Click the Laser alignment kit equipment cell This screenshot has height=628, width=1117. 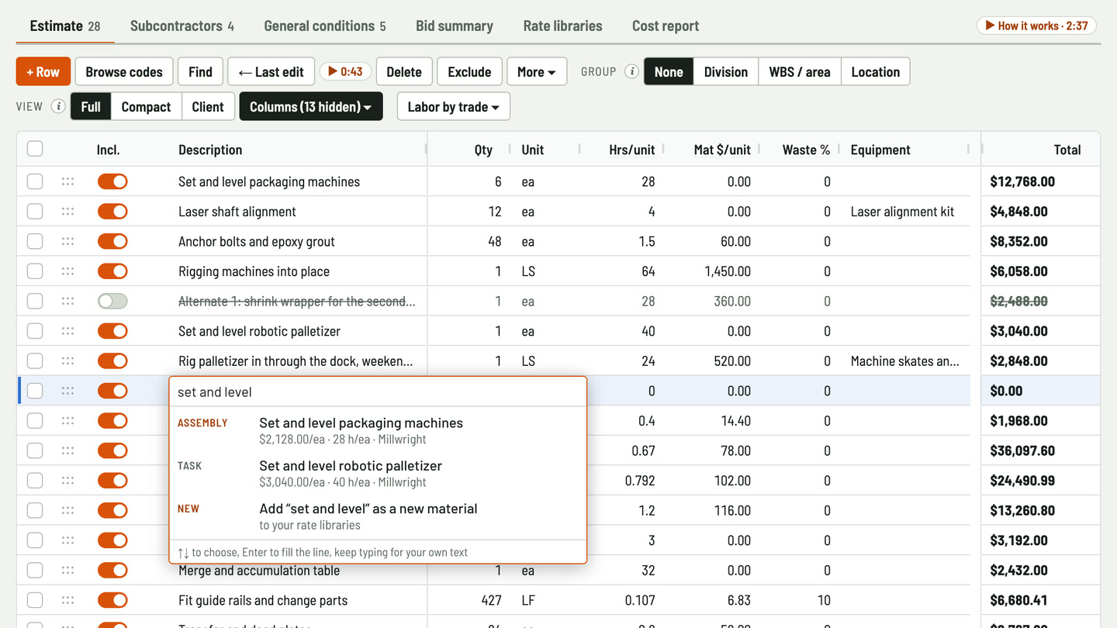click(906, 212)
